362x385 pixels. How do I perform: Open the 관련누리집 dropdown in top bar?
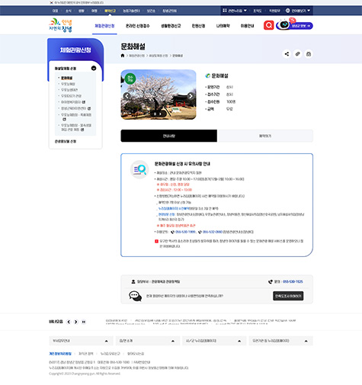pyautogui.click(x=235, y=11)
